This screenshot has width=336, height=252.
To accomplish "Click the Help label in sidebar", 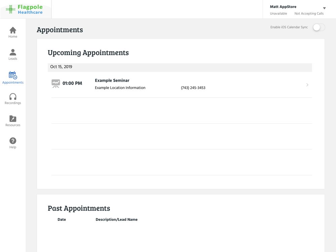I will click(x=13, y=147).
